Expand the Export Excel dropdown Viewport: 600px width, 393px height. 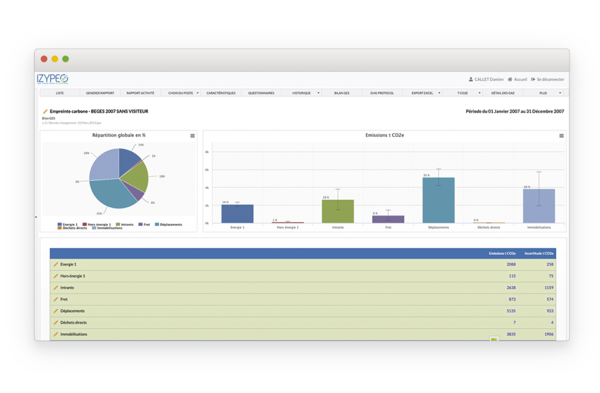point(439,93)
